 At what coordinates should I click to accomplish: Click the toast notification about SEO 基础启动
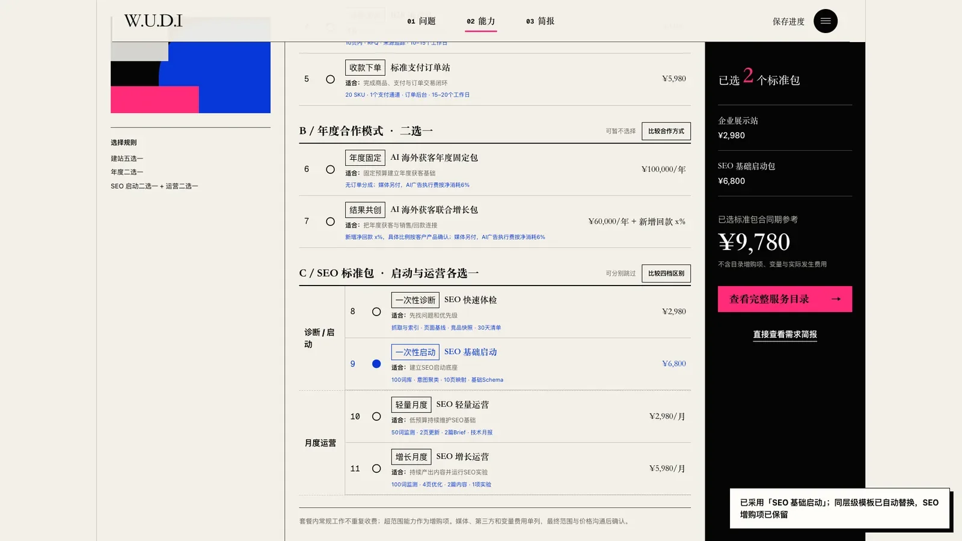[839, 509]
